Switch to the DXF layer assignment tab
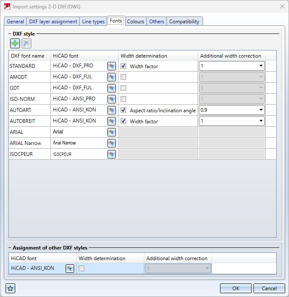 pos(53,22)
